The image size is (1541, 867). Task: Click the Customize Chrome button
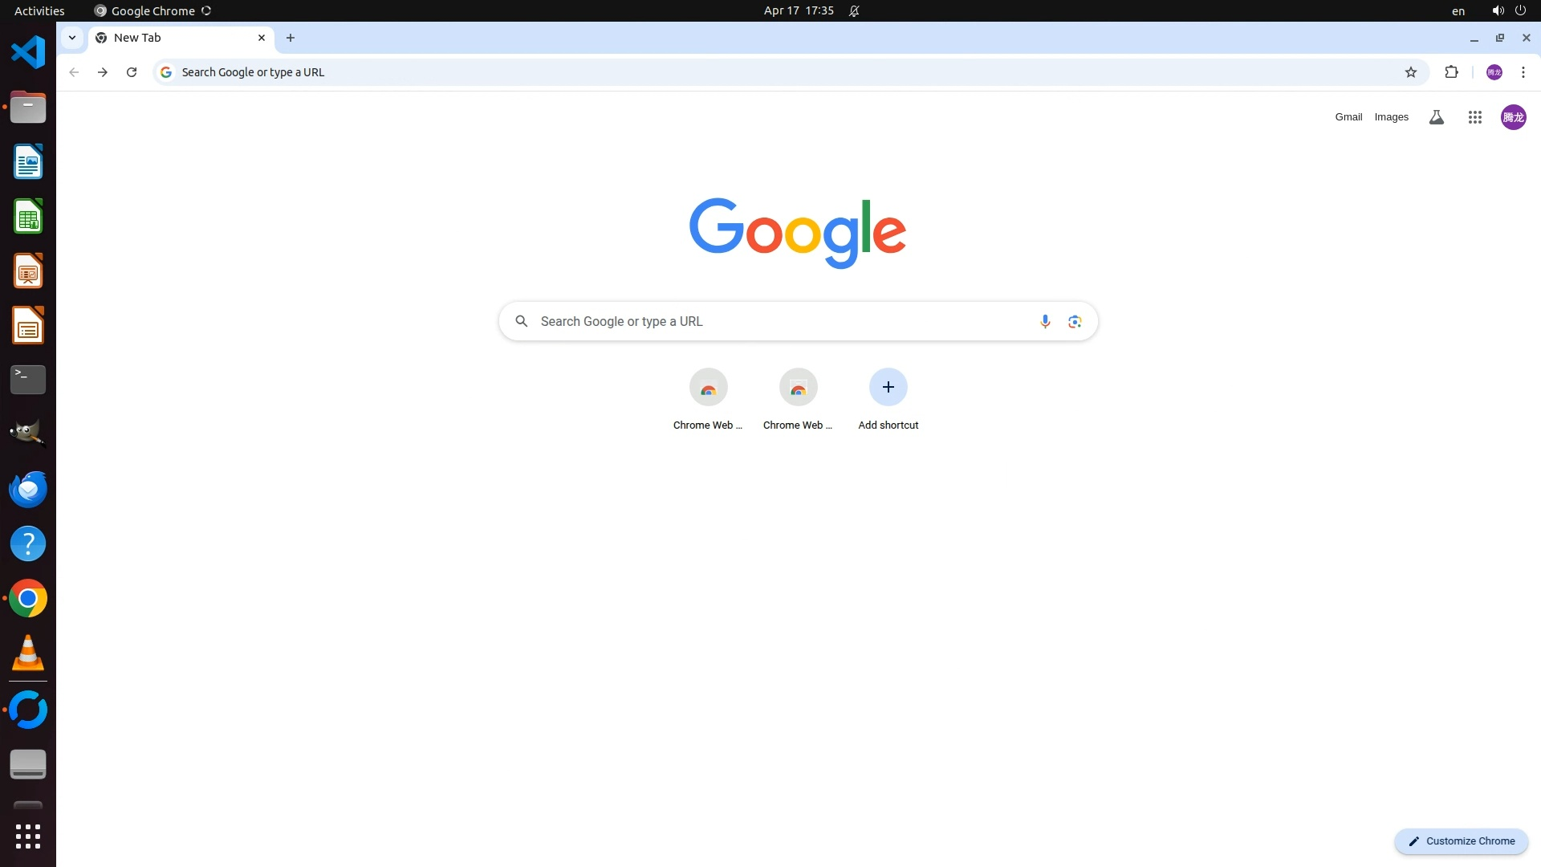coord(1461,841)
